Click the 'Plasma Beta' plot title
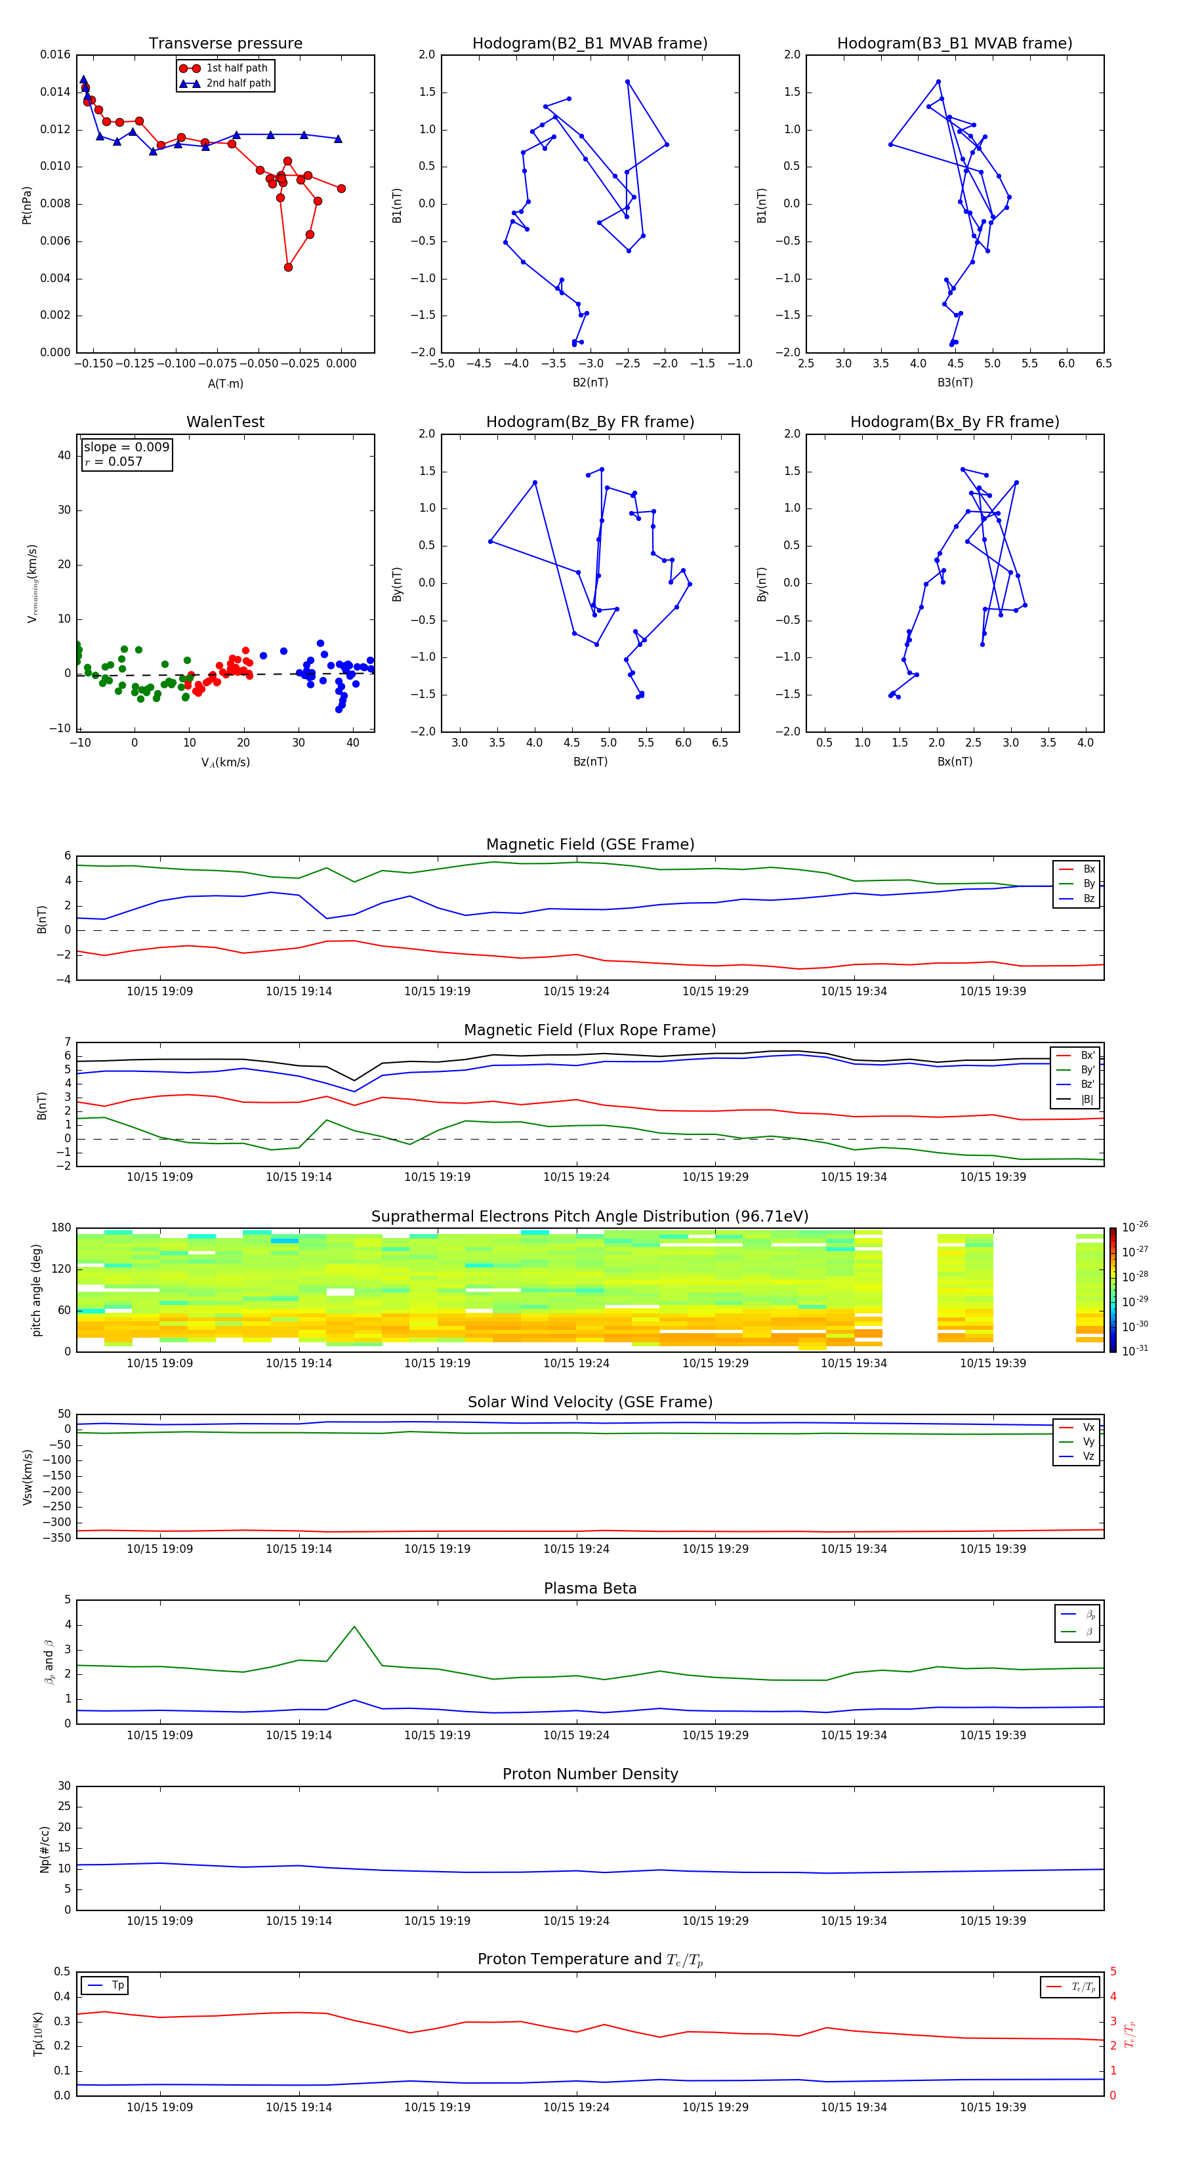Viewport: 1181px width, 2165px height. click(x=590, y=1589)
